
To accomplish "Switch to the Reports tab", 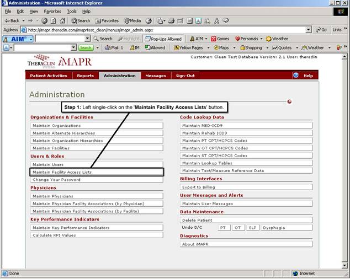I will coord(86,76).
